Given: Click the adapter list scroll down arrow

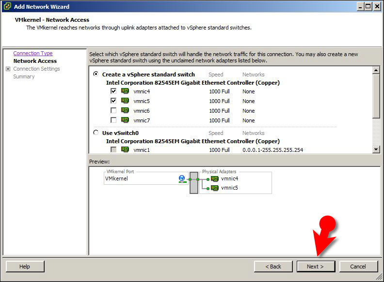Looking at the screenshot, I should [x=376, y=149].
